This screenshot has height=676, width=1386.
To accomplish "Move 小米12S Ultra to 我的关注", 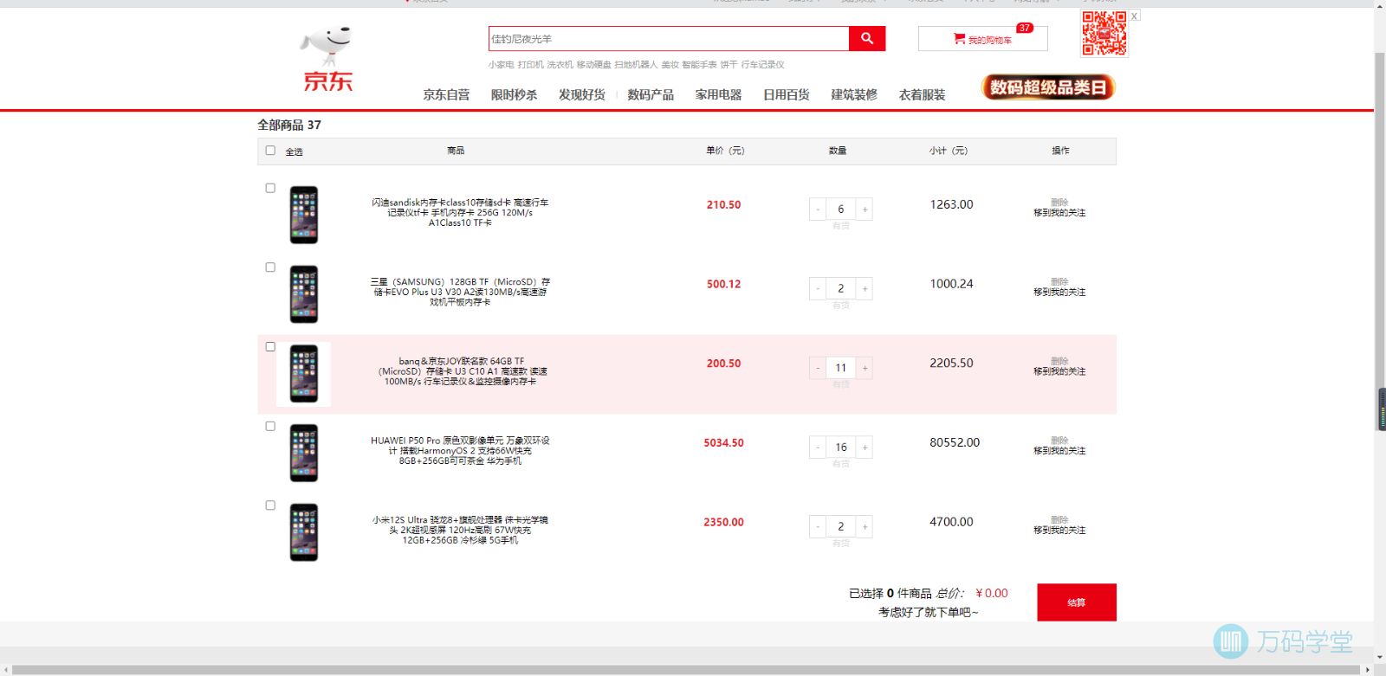I will (x=1059, y=531).
